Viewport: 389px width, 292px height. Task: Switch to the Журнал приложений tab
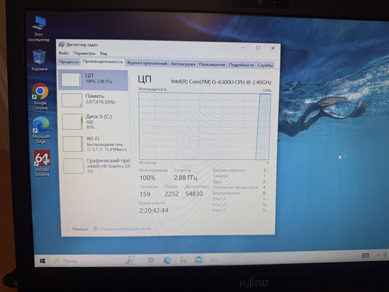[147, 63]
